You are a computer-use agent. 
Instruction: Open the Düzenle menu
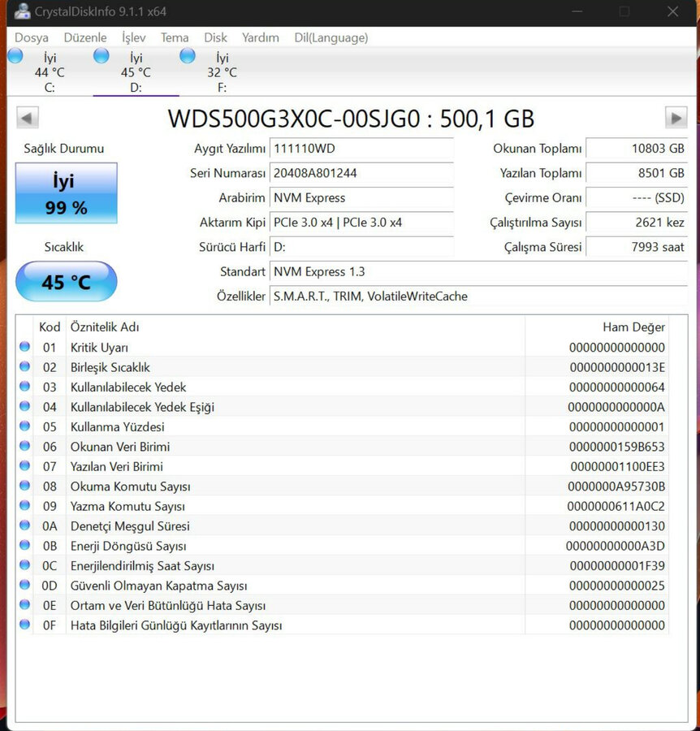click(x=85, y=37)
